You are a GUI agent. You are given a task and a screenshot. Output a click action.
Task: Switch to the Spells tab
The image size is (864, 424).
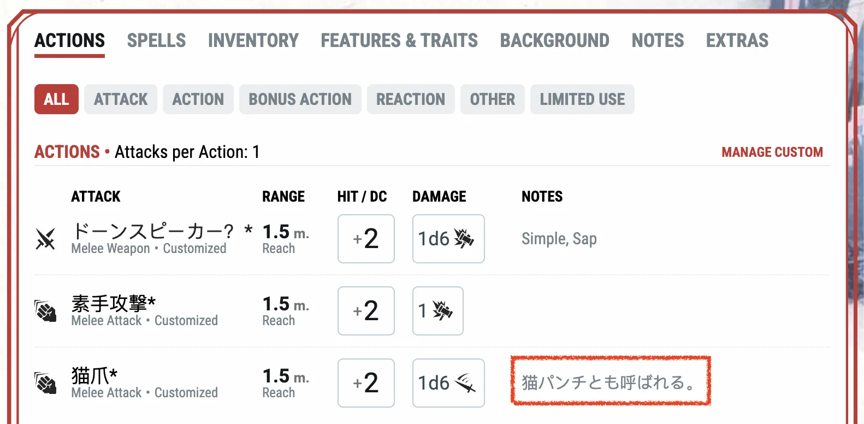[x=156, y=40]
